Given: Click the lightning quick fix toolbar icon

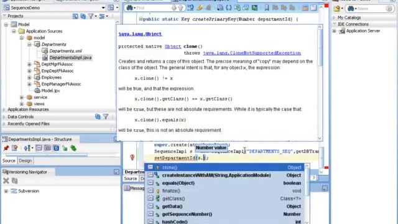Looking at the screenshot, I should [200, 8].
